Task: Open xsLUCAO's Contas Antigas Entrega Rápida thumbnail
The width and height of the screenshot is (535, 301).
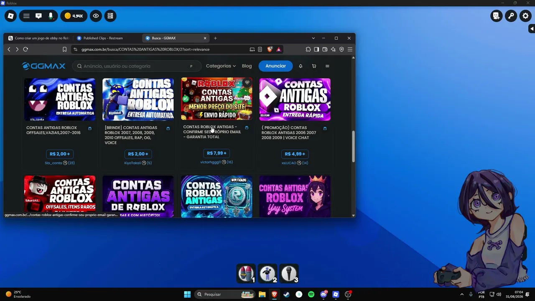Action: coord(295,99)
